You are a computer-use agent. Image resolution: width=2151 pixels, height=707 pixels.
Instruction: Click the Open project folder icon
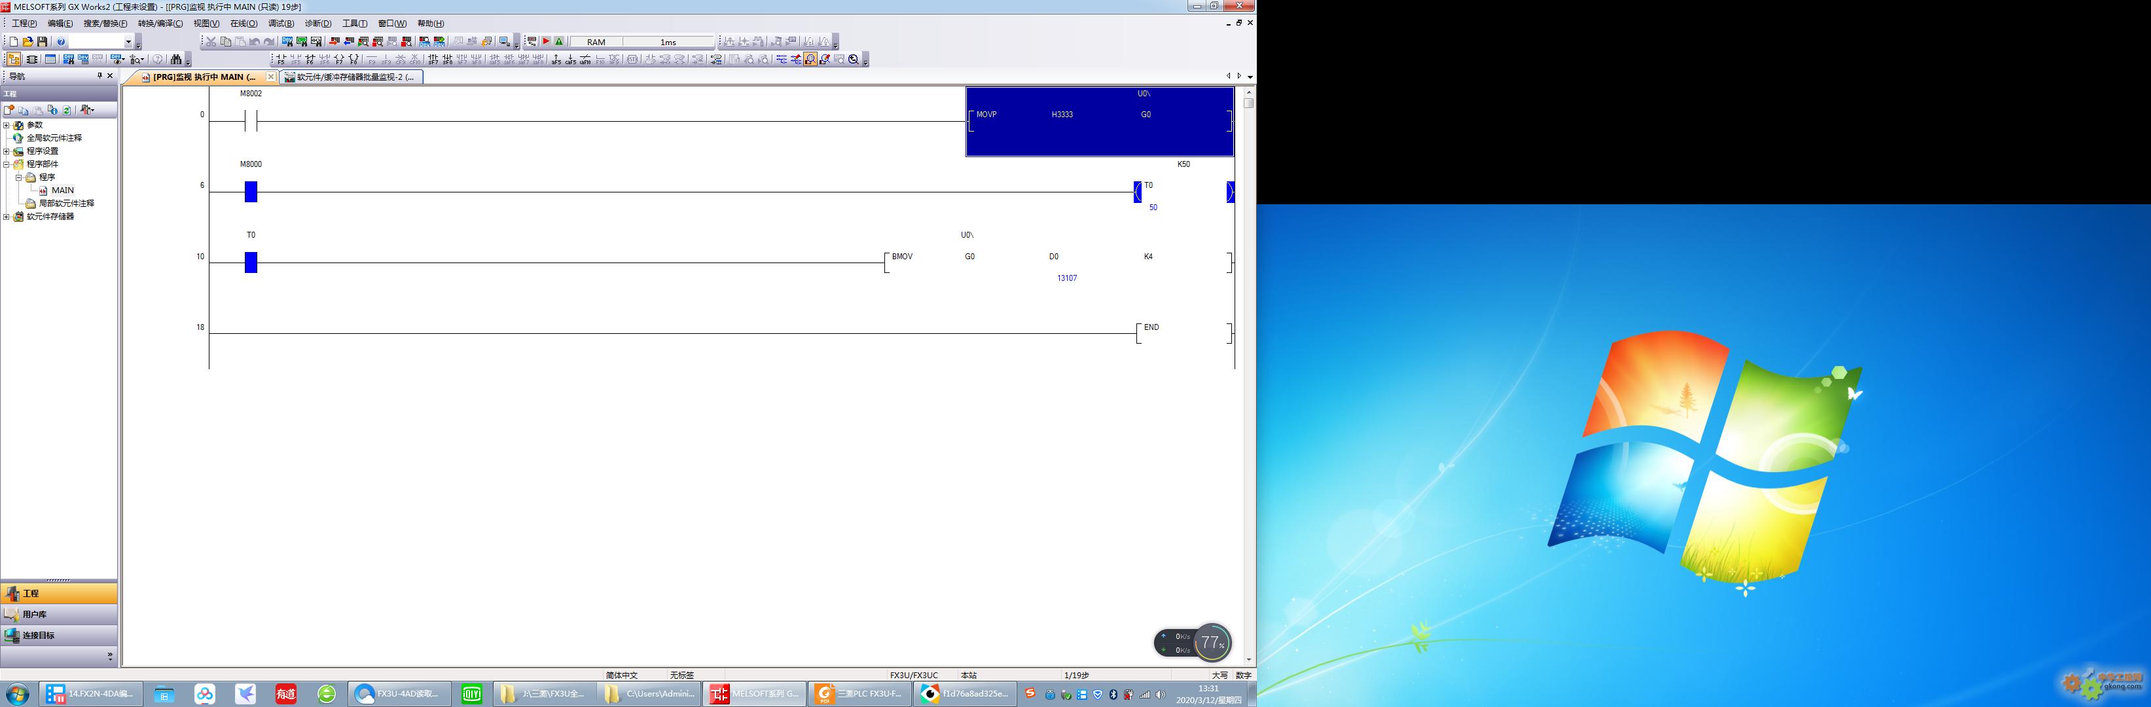(x=27, y=42)
